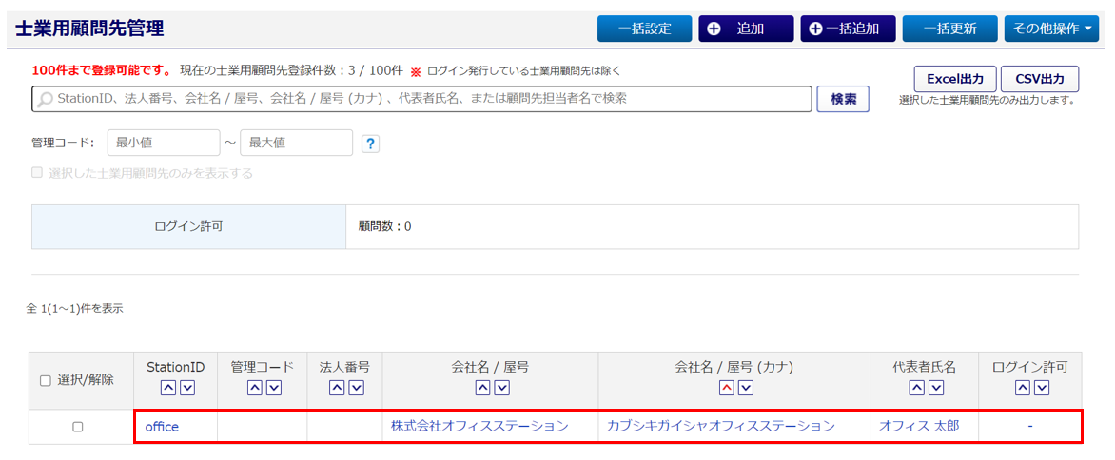Open カブシキガイシャオフィスステーション kana link
This screenshot has height=460, width=1115.
click(x=720, y=426)
